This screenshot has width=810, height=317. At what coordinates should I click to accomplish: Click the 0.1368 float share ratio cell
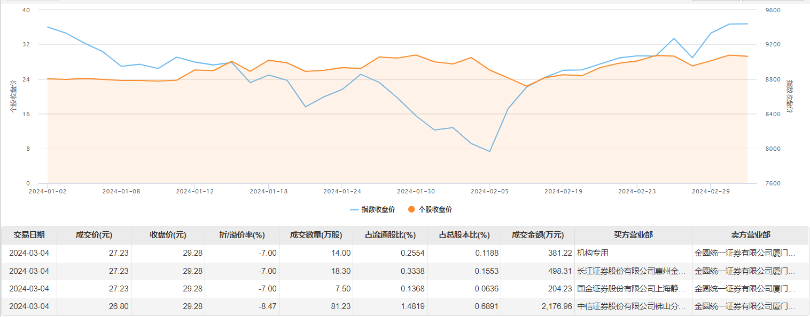(x=390, y=289)
